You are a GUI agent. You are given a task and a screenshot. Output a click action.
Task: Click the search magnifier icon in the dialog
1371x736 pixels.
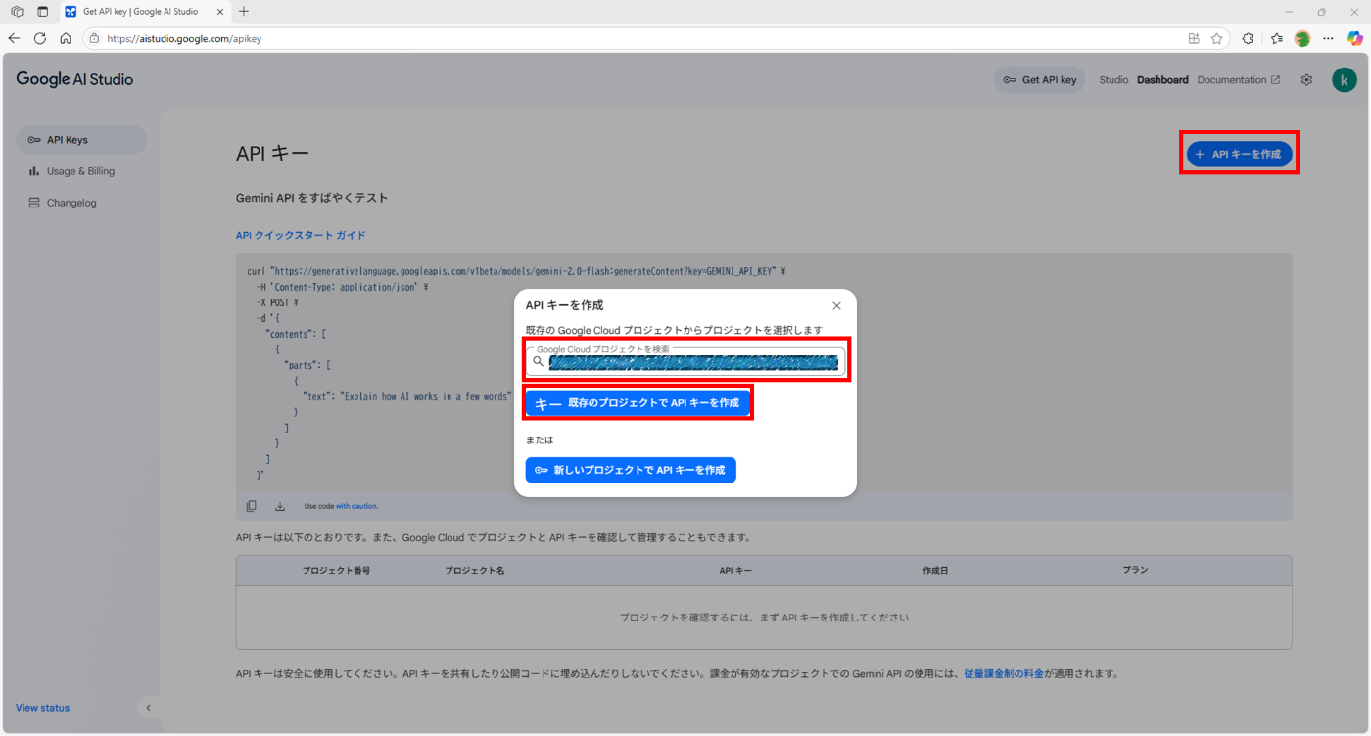pyautogui.click(x=538, y=361)
